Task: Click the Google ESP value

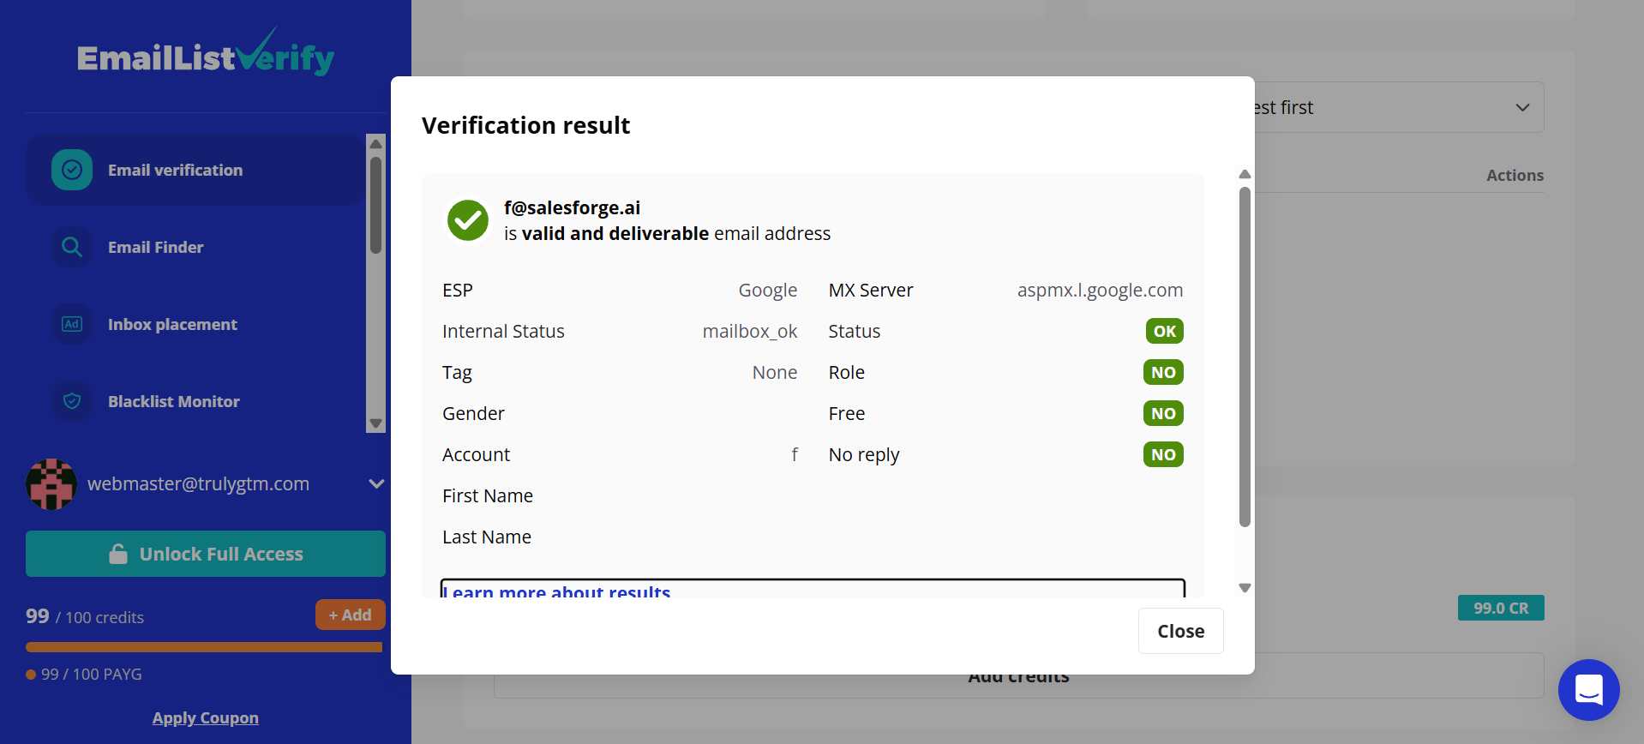Action: click(768, 290)
